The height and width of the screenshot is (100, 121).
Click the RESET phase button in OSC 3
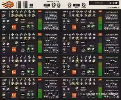click(23, 42)
